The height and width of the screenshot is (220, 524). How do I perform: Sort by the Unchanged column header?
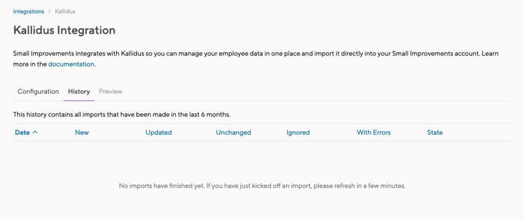(233, 133)
